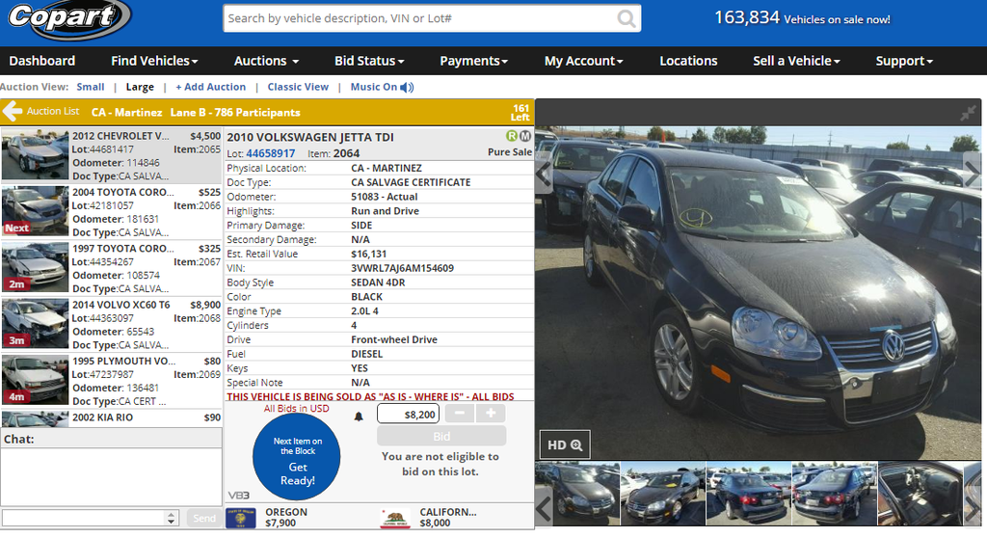
Task: Toggle Music On link
Action: click(x=374, y=87)
